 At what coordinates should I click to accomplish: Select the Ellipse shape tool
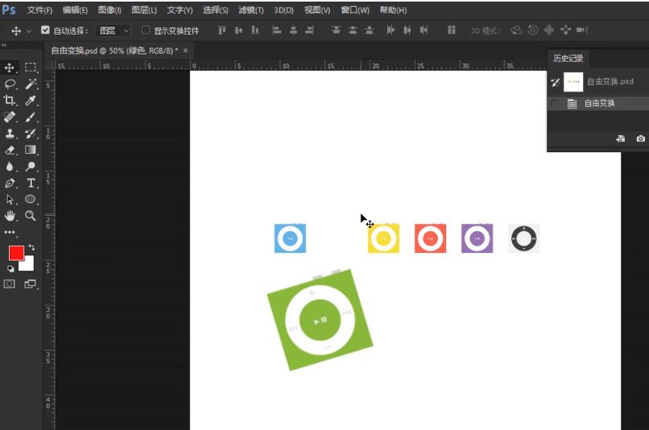pos(31,200)
